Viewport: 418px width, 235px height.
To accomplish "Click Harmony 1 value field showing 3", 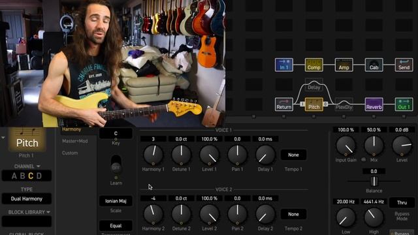I will (153, 139).
